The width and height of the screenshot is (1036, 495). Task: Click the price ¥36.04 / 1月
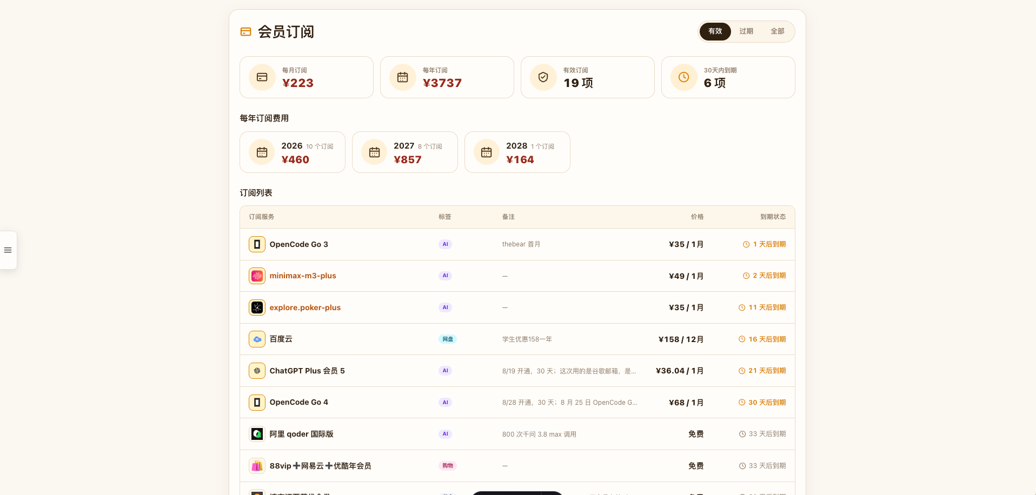tap(680, 371)
